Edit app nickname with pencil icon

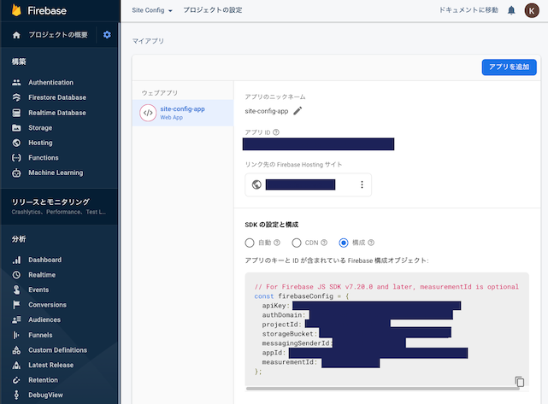[298, 111]
